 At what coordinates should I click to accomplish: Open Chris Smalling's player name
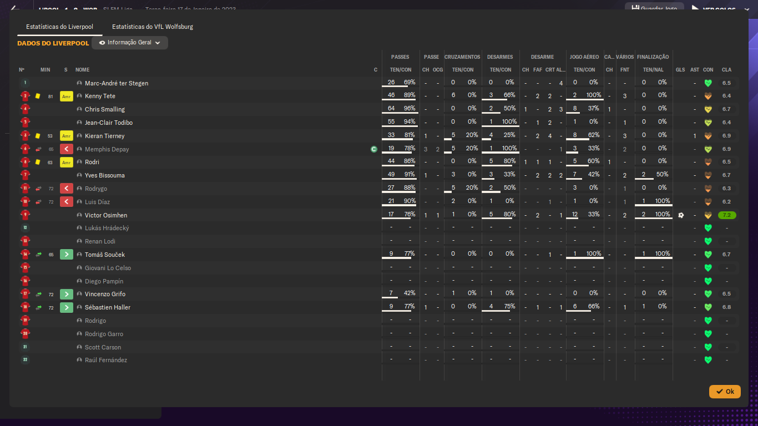(105, 109)
